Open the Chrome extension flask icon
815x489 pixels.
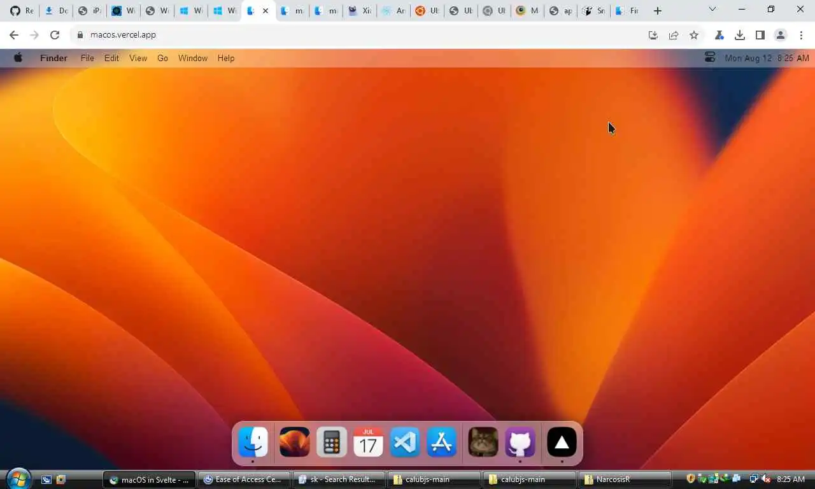point(719,35)
